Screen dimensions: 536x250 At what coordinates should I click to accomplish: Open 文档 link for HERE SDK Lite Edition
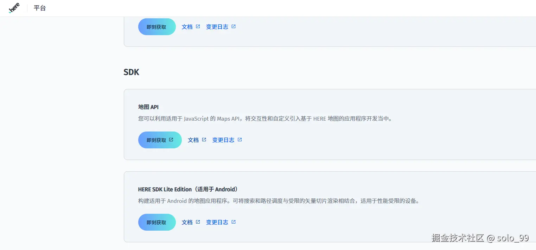coord(187,222)
